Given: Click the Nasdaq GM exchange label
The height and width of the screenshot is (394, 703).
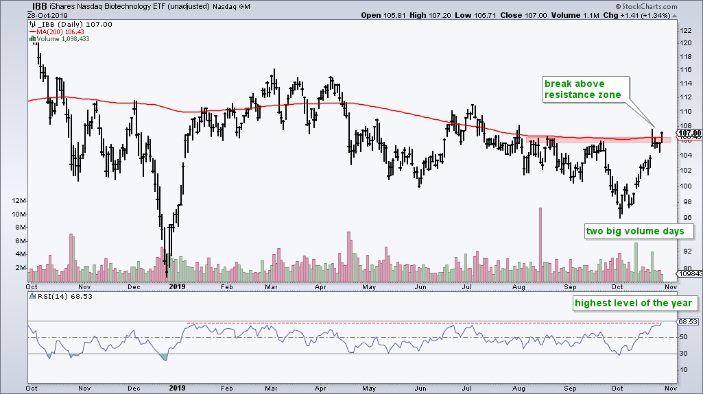Looking at the screenshot, I should click(231, 7).
